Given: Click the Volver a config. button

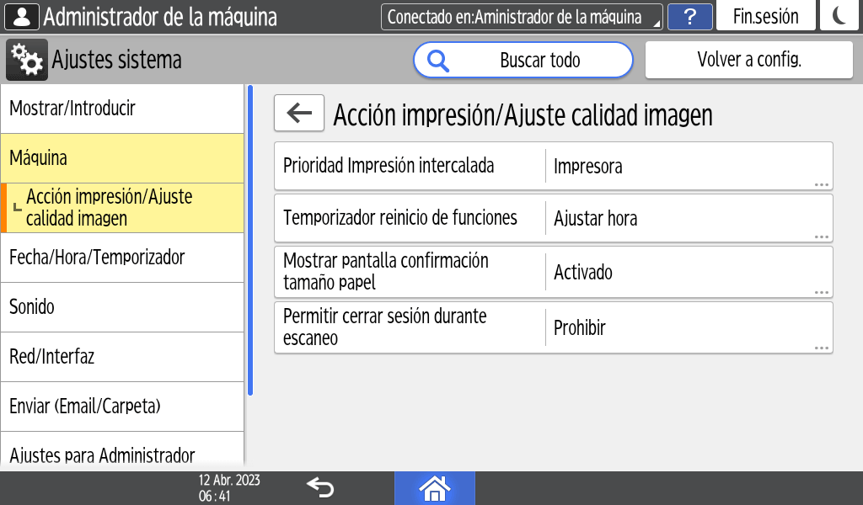Looking at the screenshot, I should point(748,60).
